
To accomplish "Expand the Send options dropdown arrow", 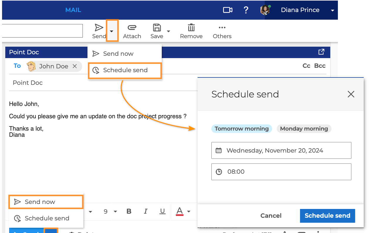I will (112, 31).
